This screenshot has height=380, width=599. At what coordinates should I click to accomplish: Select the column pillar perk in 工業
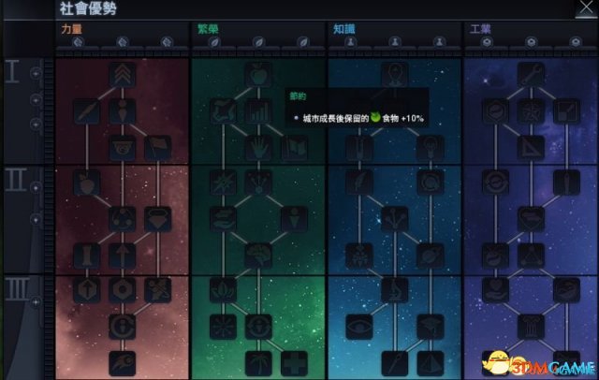tap(531, 327)
